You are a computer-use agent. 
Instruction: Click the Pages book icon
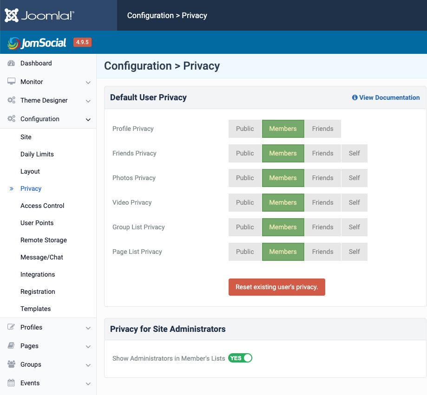pos(11,346)
